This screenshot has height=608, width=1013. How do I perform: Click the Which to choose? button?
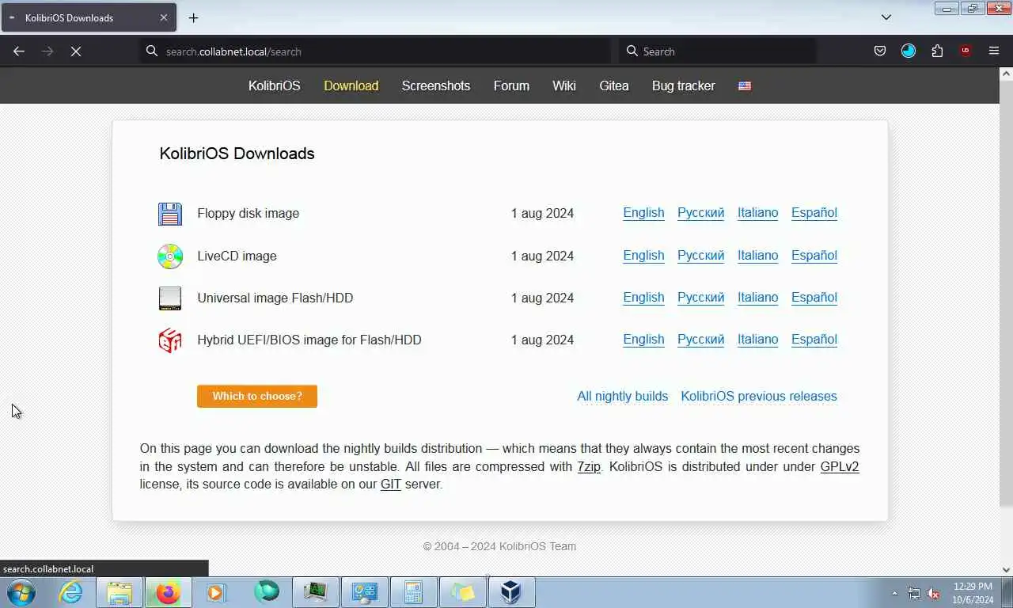coord(257,396)
